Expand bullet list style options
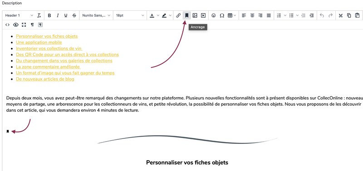Image resolution: width=363 pixels, height=171 pixels. pyautogui.click(x=298, y=15)
